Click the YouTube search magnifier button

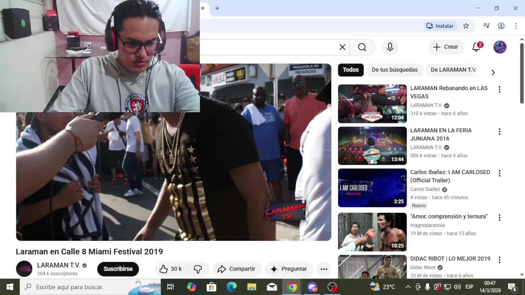click(362, 47)
